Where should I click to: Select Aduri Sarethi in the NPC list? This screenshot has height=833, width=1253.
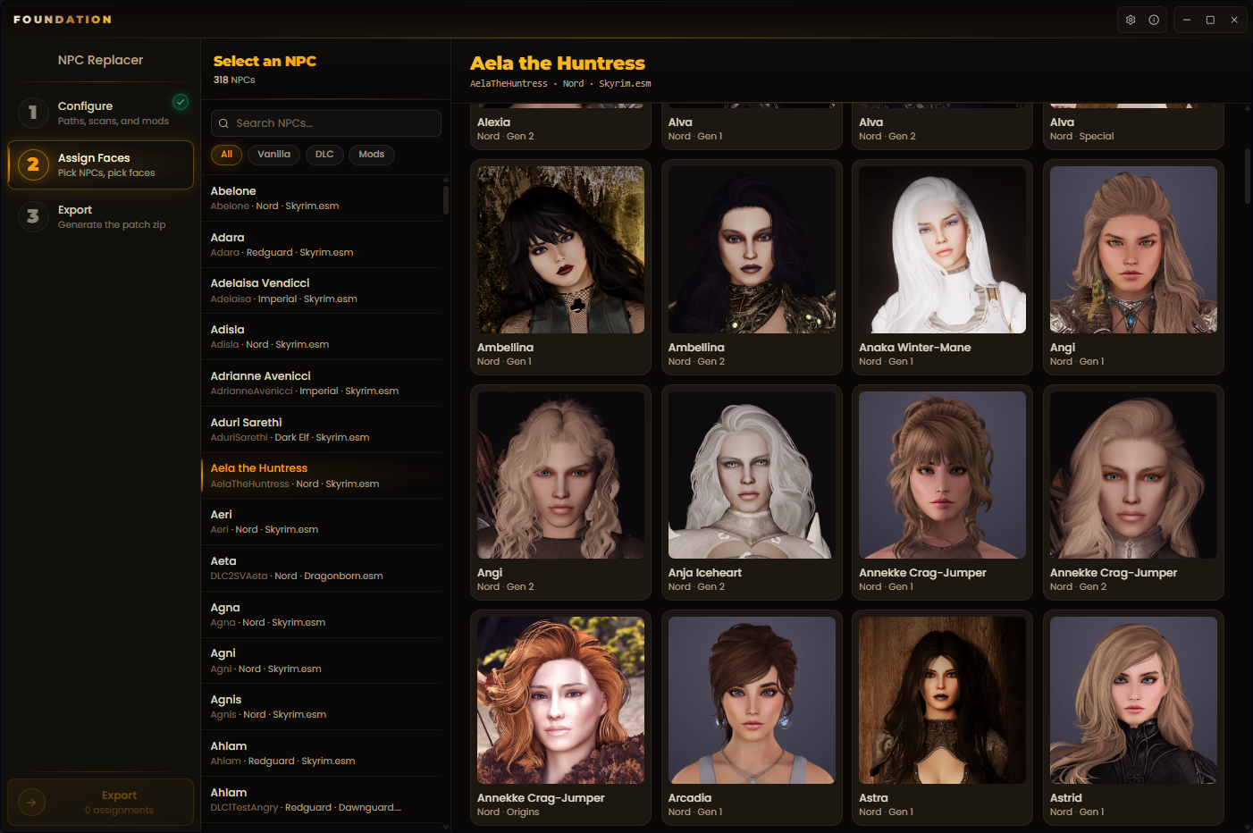point(322,430)
